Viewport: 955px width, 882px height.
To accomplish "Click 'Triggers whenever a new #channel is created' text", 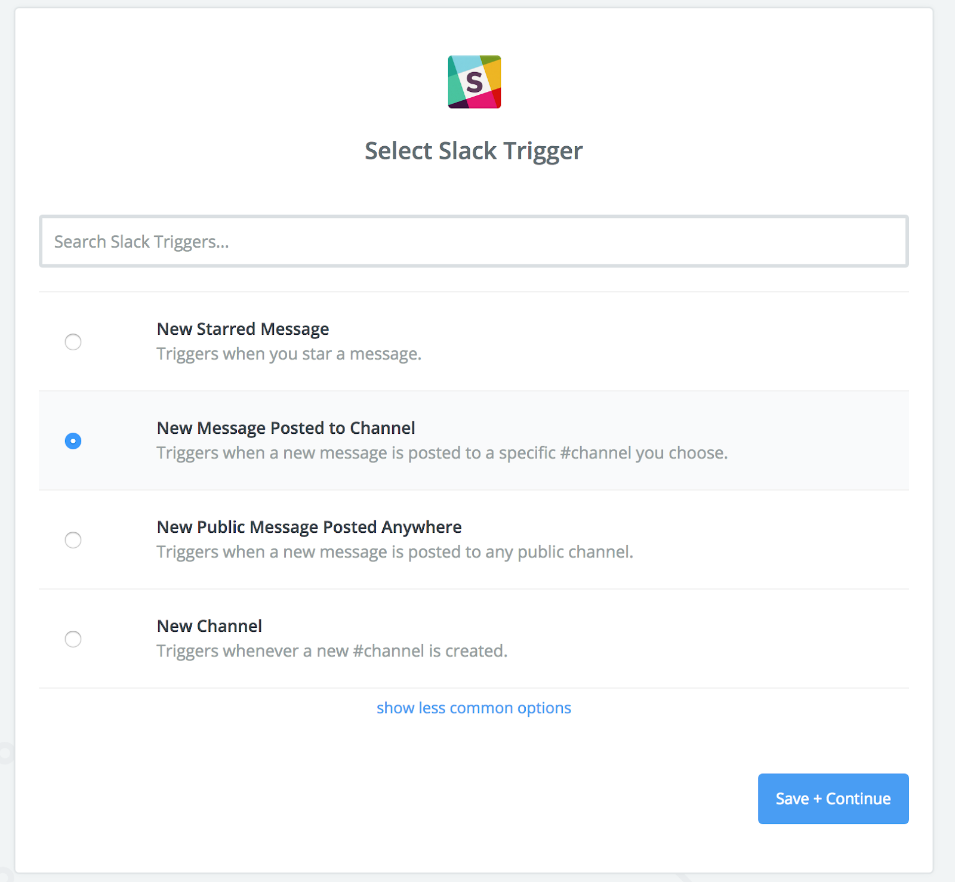I will point(332,651).
